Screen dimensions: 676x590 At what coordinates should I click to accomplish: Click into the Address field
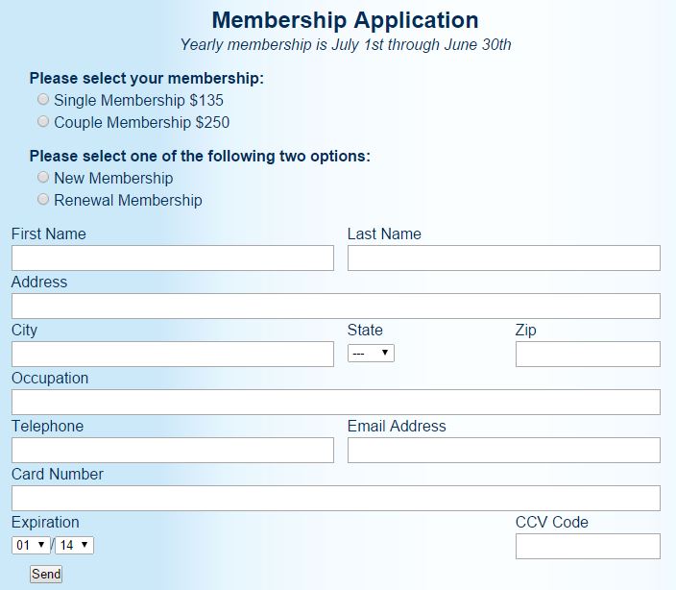pyautogui.click(x=336, y=306)
